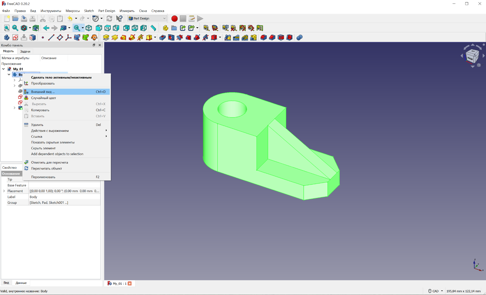
Task: Click the measure distance ruler icon
Action: click(x=153, y=28)
